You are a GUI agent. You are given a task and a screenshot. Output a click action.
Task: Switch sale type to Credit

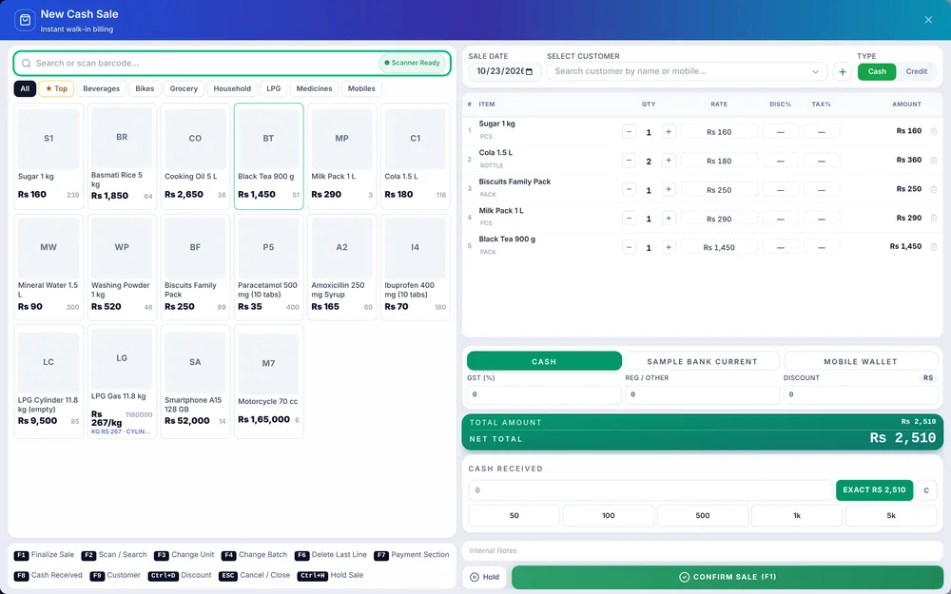[x=917, y=71]
